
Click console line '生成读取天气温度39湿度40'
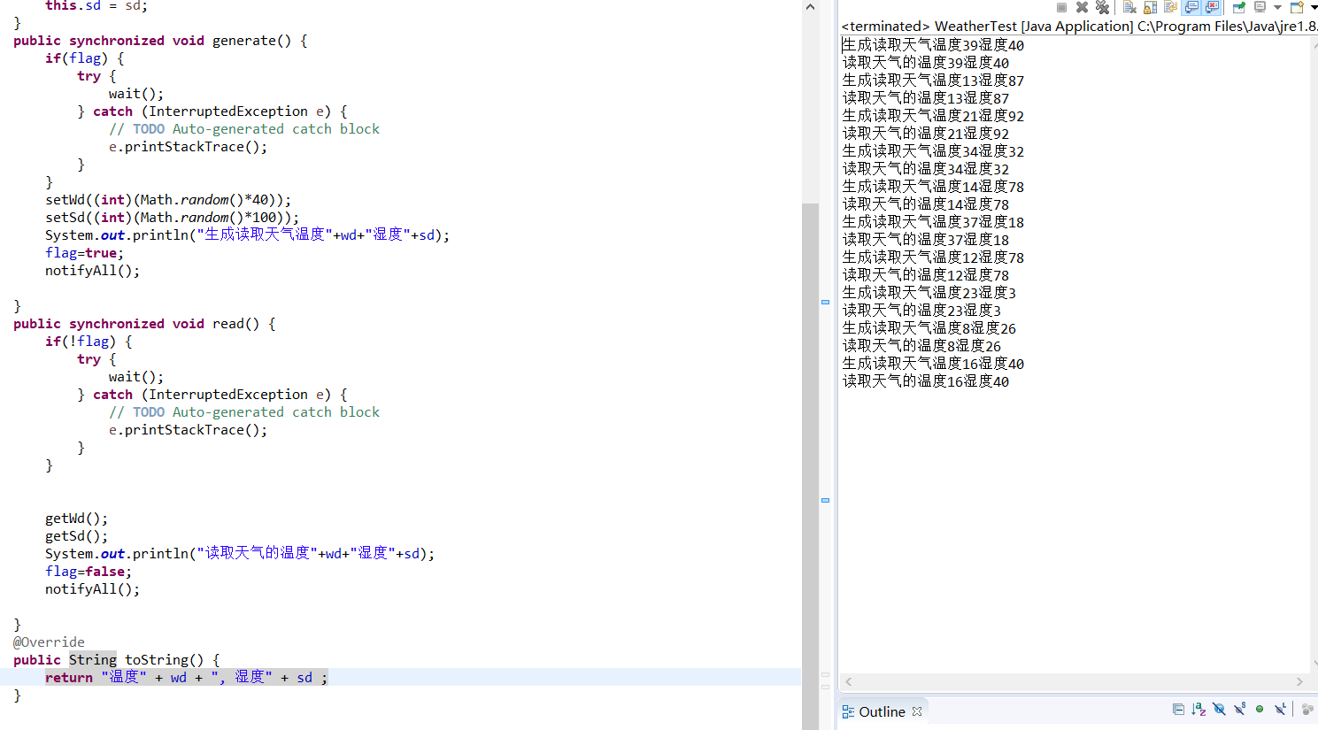pyautogui.click(x=933, y=45)
